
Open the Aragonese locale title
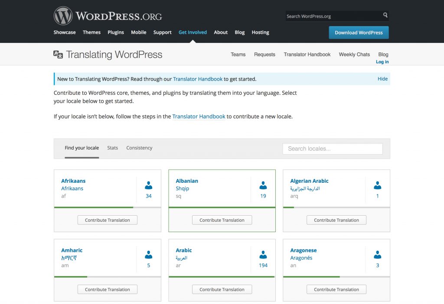pos(303,250)
